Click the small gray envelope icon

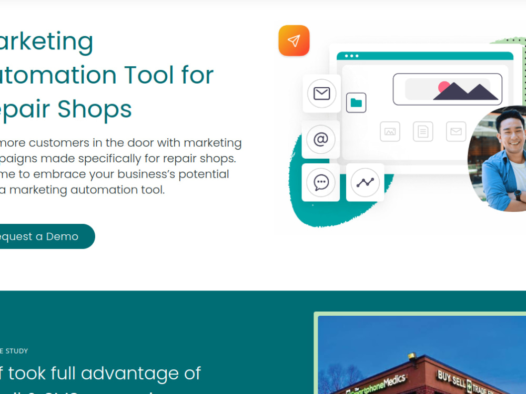(456, 131)
